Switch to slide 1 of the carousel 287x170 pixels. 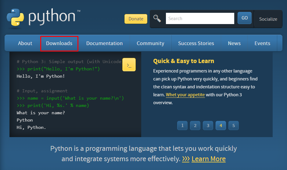click(x=182, y=126)
